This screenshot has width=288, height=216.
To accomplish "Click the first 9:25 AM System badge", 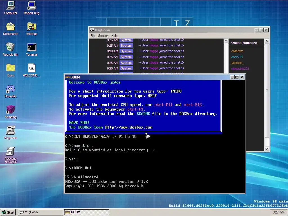I will (126, 40).
